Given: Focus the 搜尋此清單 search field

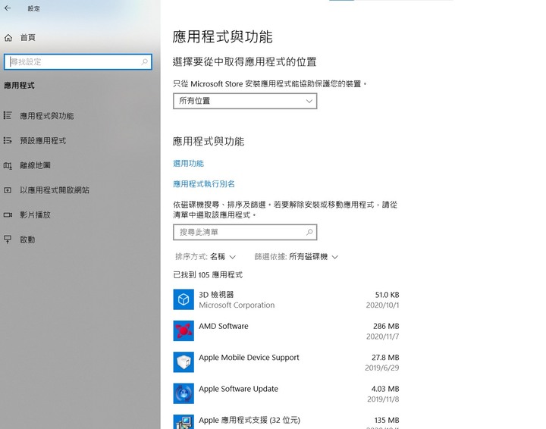Looking at the screenshot, I should click(245, 232).
